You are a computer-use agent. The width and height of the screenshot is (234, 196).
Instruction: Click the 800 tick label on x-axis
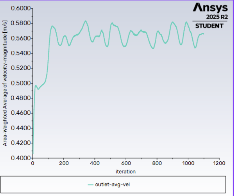157,163
